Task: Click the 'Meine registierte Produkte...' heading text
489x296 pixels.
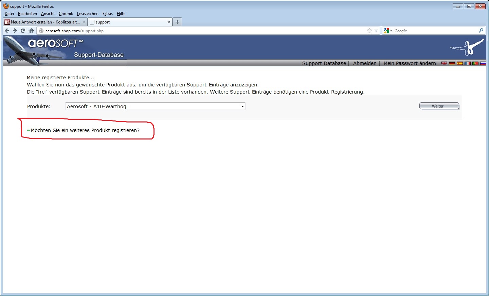Action: [60, 78]
